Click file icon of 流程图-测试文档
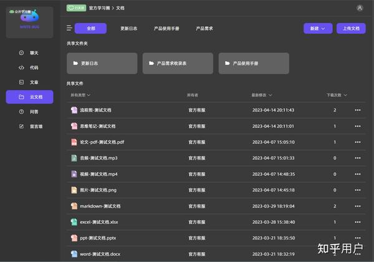This screenshot has width=374, height=262. point(74,110)
